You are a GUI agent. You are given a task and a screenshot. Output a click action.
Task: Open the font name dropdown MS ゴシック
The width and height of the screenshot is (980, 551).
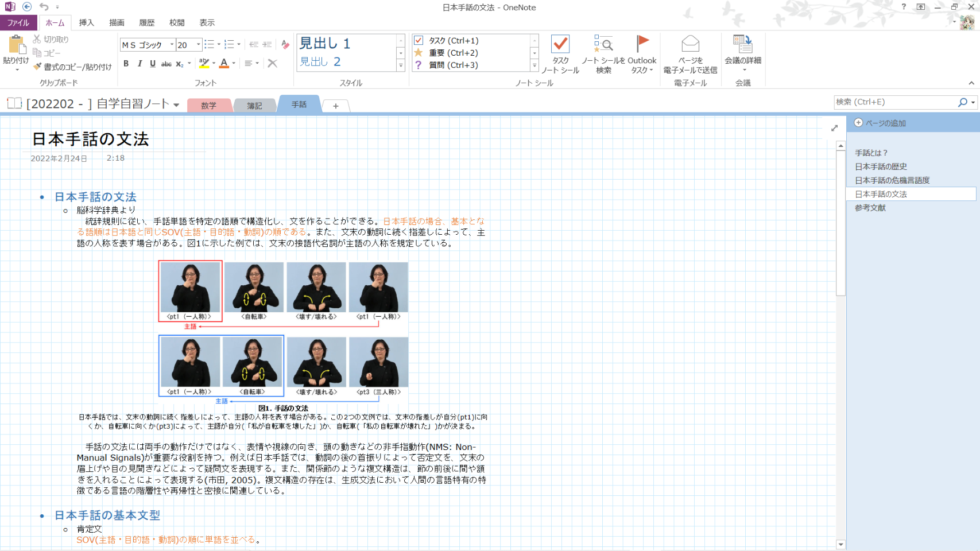172,45
